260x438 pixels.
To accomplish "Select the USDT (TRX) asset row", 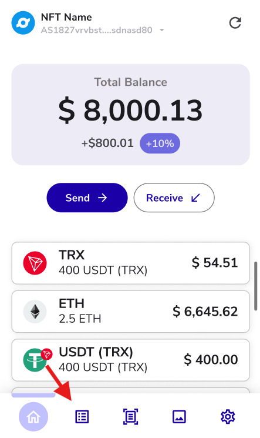I will [130, 360].
